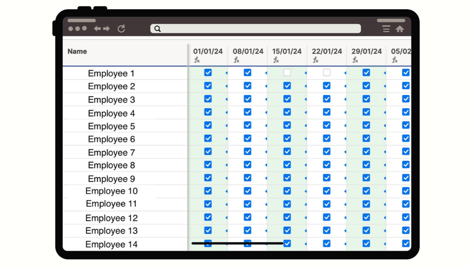Viewport: 473px width, 266px height.
Task: Go to the home page icon
Action: click(399, 29)
